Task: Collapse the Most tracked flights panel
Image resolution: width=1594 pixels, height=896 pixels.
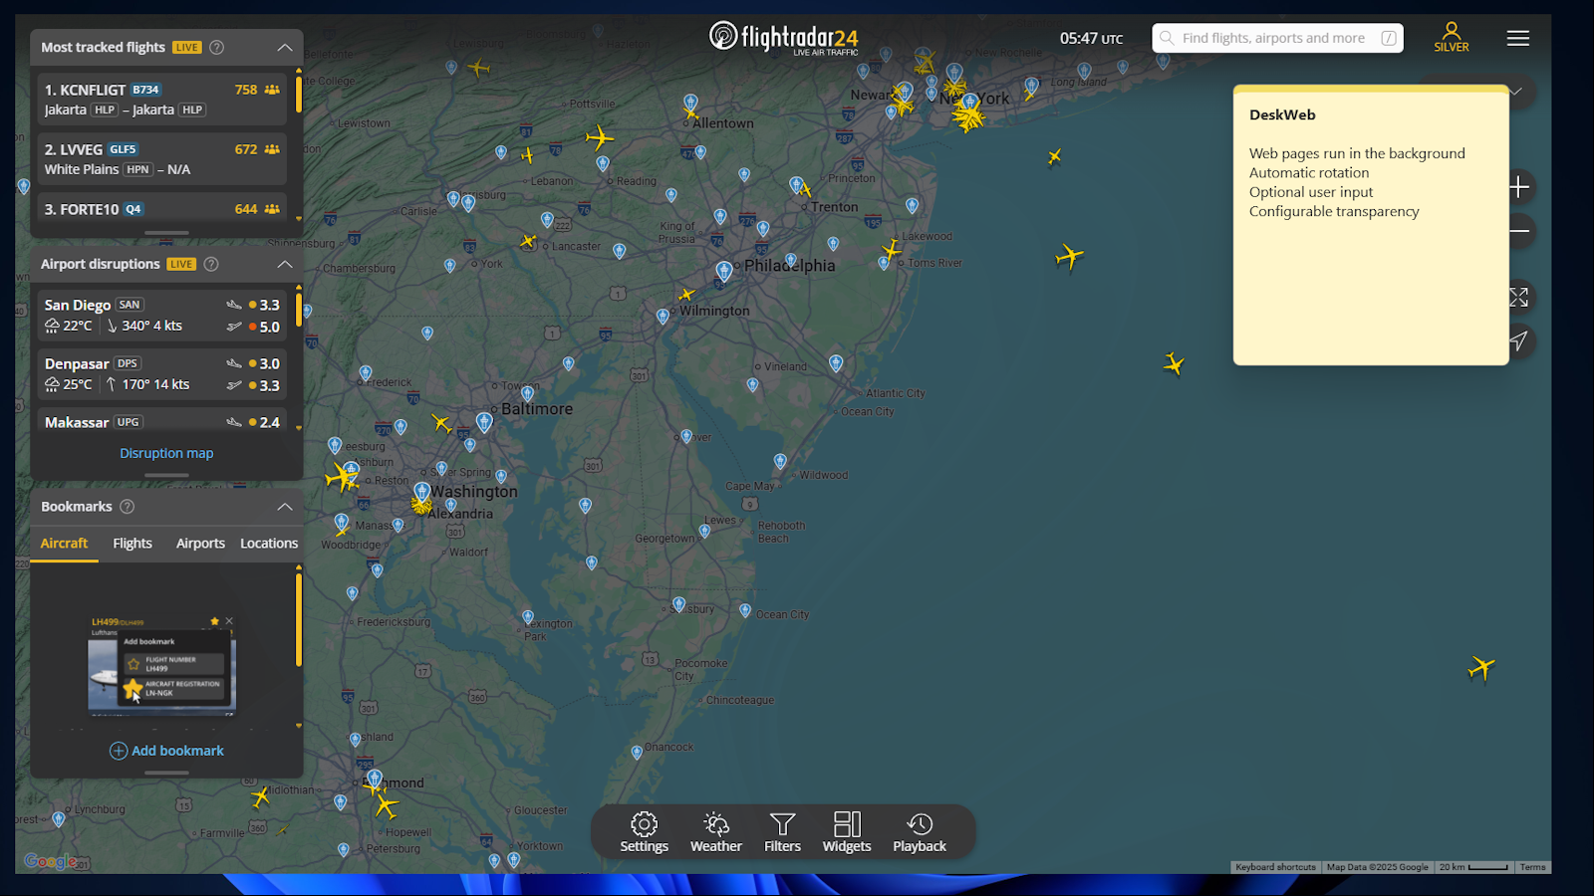Action: pyautogui.click(x=285, y=46)
